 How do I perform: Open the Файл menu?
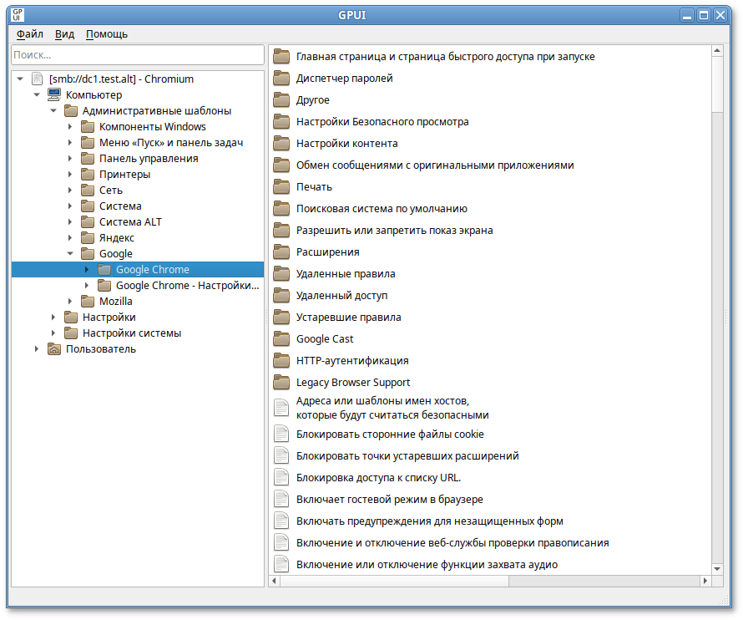(x=30, y=34)
